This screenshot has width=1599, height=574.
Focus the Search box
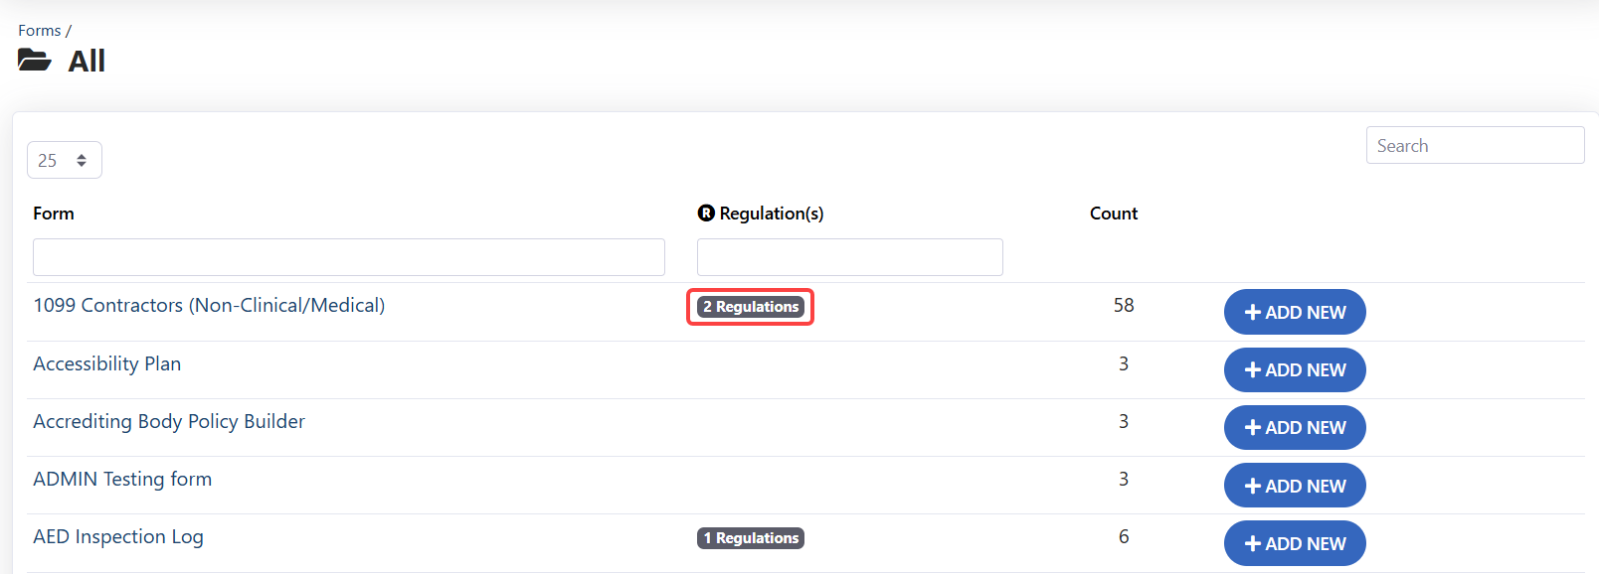pos(1474,146)
